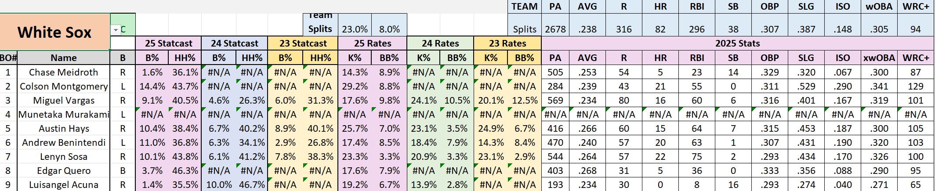Click the xwOBA column header
Image resolution: width=935 pixels, height=191 pixels.
[x=879, y=58]
